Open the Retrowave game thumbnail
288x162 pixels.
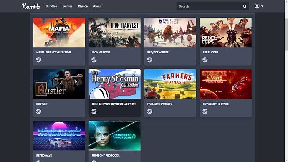tap(59, 136)
